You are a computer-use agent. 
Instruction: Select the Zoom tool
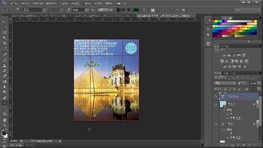[x=5, y=125]
